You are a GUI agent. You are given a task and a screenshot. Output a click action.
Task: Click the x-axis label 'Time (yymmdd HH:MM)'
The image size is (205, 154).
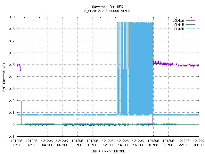107,151
